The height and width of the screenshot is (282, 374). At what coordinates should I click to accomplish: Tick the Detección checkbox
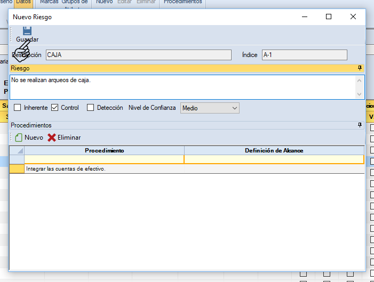(x=90, y=108)
